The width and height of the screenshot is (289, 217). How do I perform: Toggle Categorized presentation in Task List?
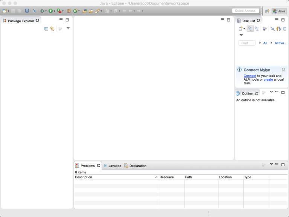pyautogui.click(x=250, y=29)
